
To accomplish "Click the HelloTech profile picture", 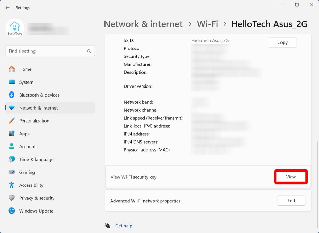I will (x=15, y=28).
